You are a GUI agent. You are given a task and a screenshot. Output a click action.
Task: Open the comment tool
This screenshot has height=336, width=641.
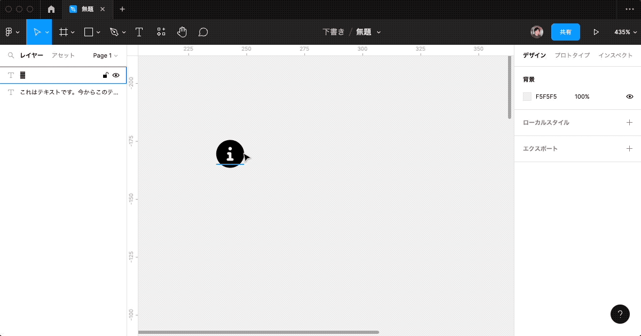[202, 32]
